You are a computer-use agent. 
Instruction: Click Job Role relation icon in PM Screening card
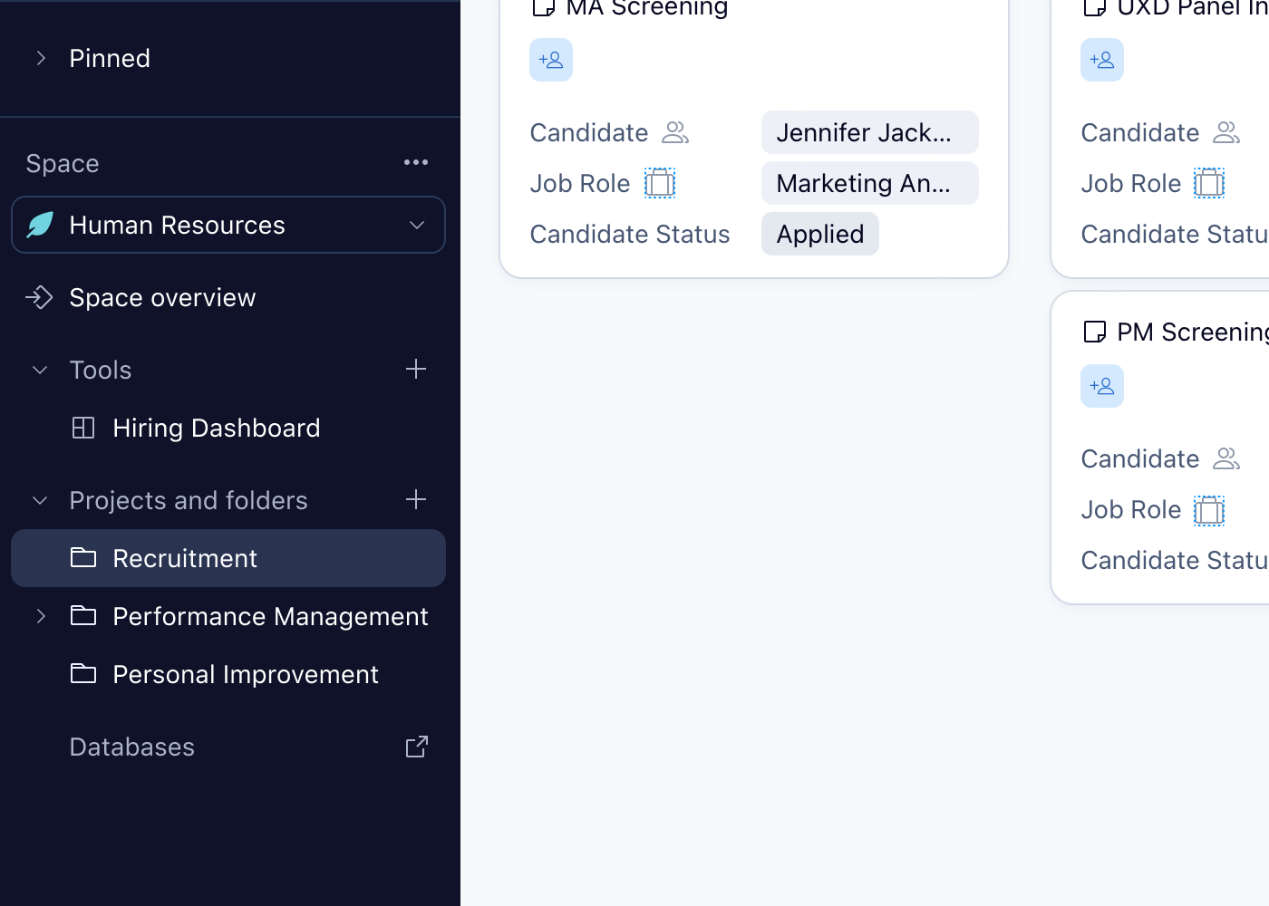coord(1209,510)
